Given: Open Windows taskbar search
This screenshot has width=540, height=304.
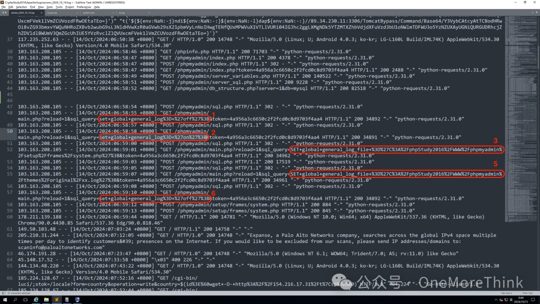Looking at the screenshot, I should tap(15, 300).
